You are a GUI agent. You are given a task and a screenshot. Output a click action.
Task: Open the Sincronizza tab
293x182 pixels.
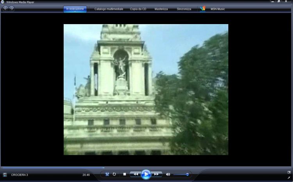(184, 9)
